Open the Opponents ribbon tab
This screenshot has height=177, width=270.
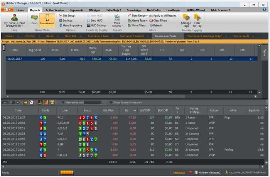pos(76,10)
